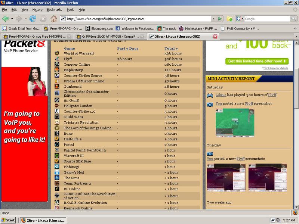Image resolution: width=299 pixels, height=224 pixels.
Task: Open the address bar history dropdown
Action: pyautogui.click(x=213, y=19)
